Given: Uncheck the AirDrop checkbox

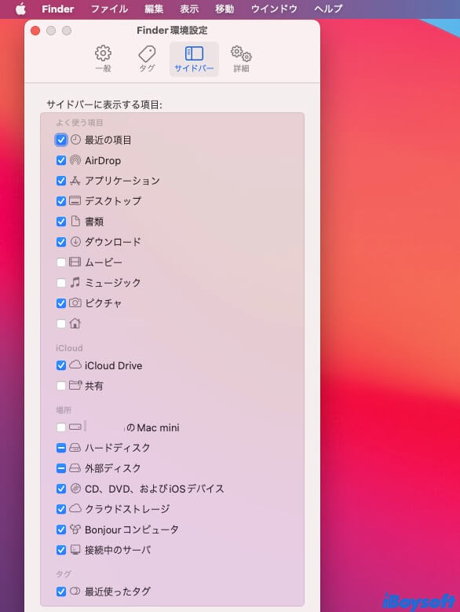Looking at the screenshot, I should coord(61,160).
